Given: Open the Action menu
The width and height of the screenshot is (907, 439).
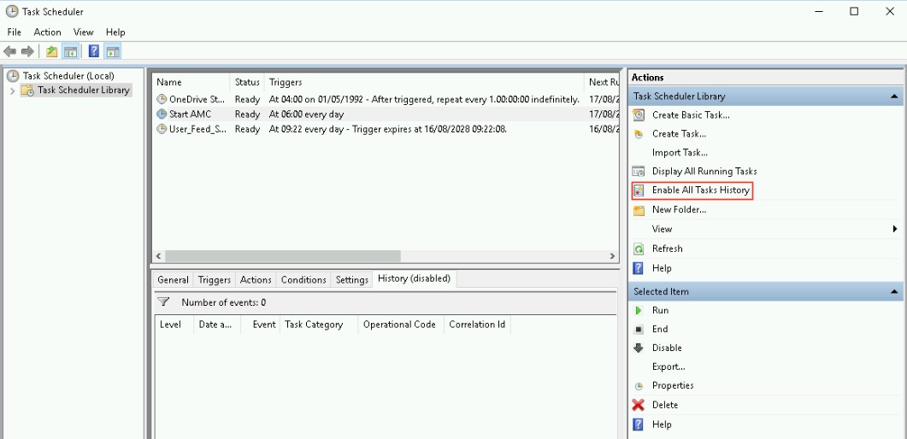Looking at the screenshot, I should (47, 32).
